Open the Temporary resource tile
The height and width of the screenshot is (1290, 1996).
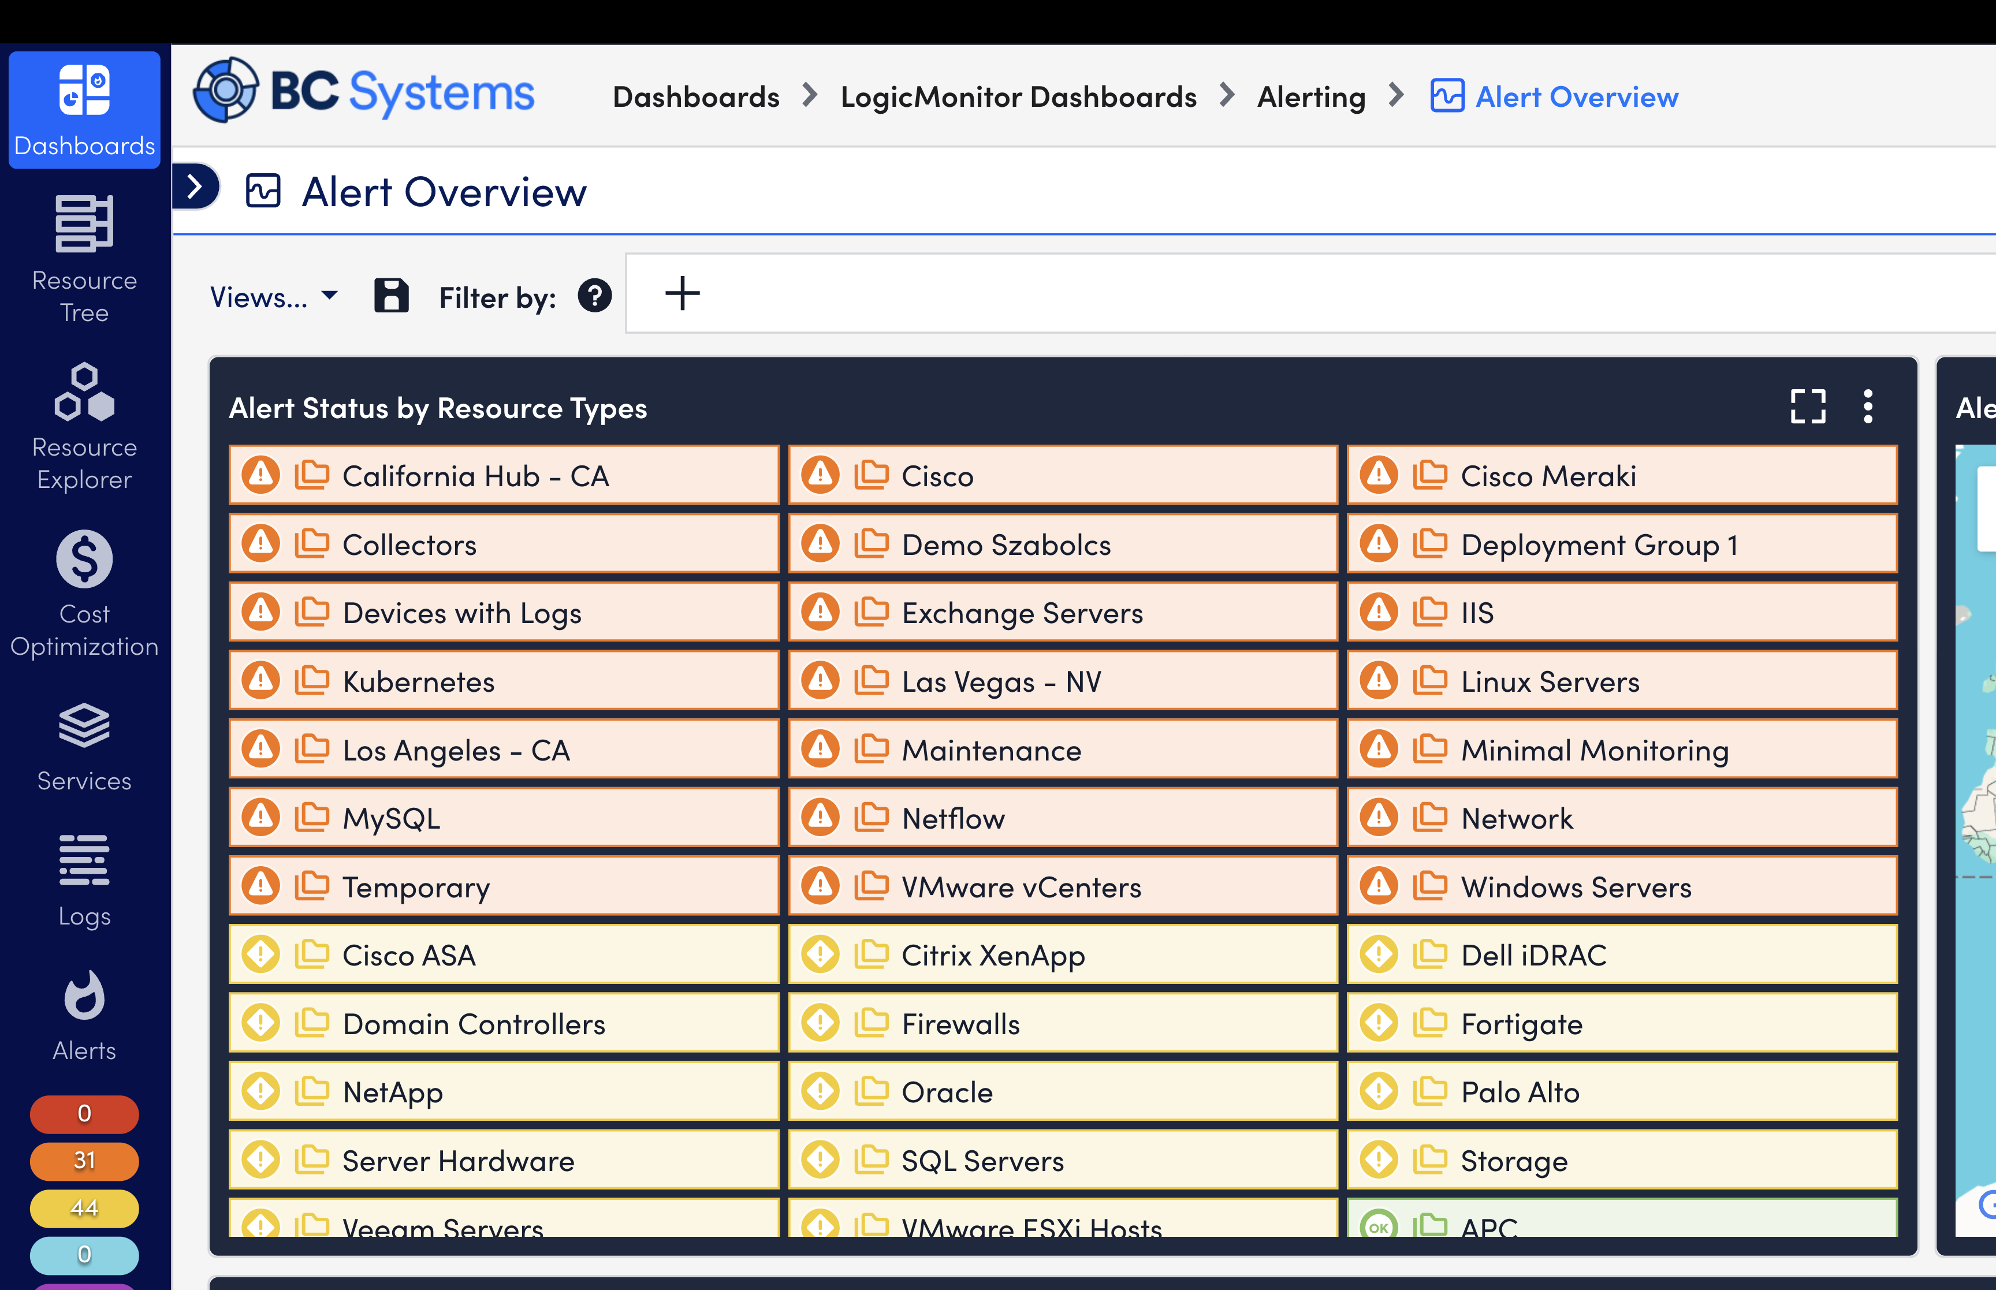tap(504, 886)
